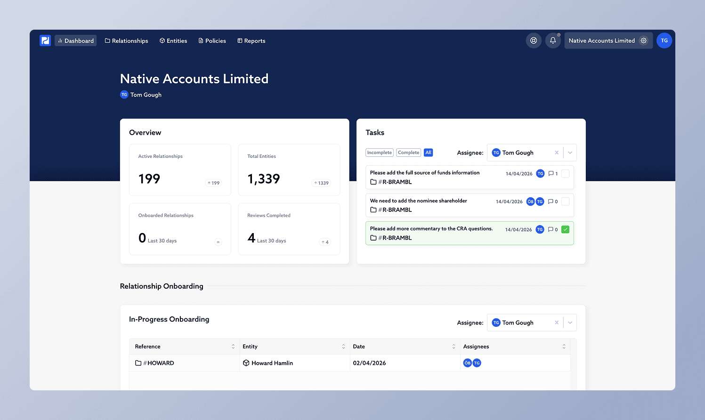This screenshot has width=705, height=420.
Task: Open #R-BRAMBL link on nominee shareholder task
Action: [x=391, y=210]
